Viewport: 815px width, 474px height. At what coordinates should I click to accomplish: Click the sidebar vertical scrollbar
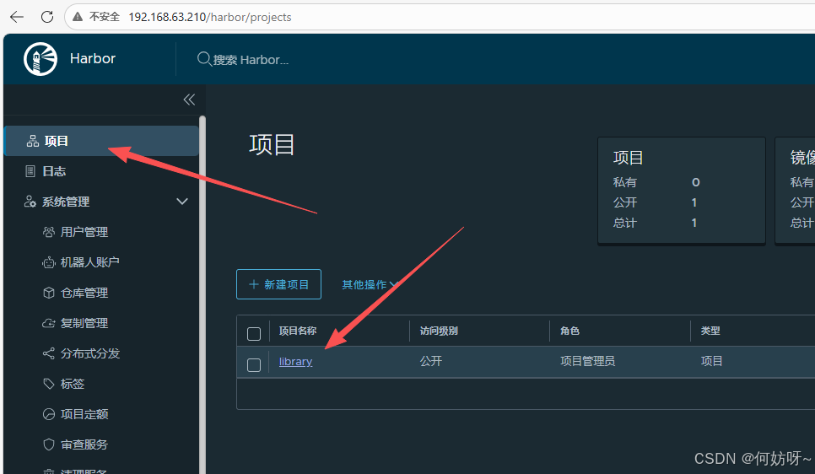pos(202,294)
